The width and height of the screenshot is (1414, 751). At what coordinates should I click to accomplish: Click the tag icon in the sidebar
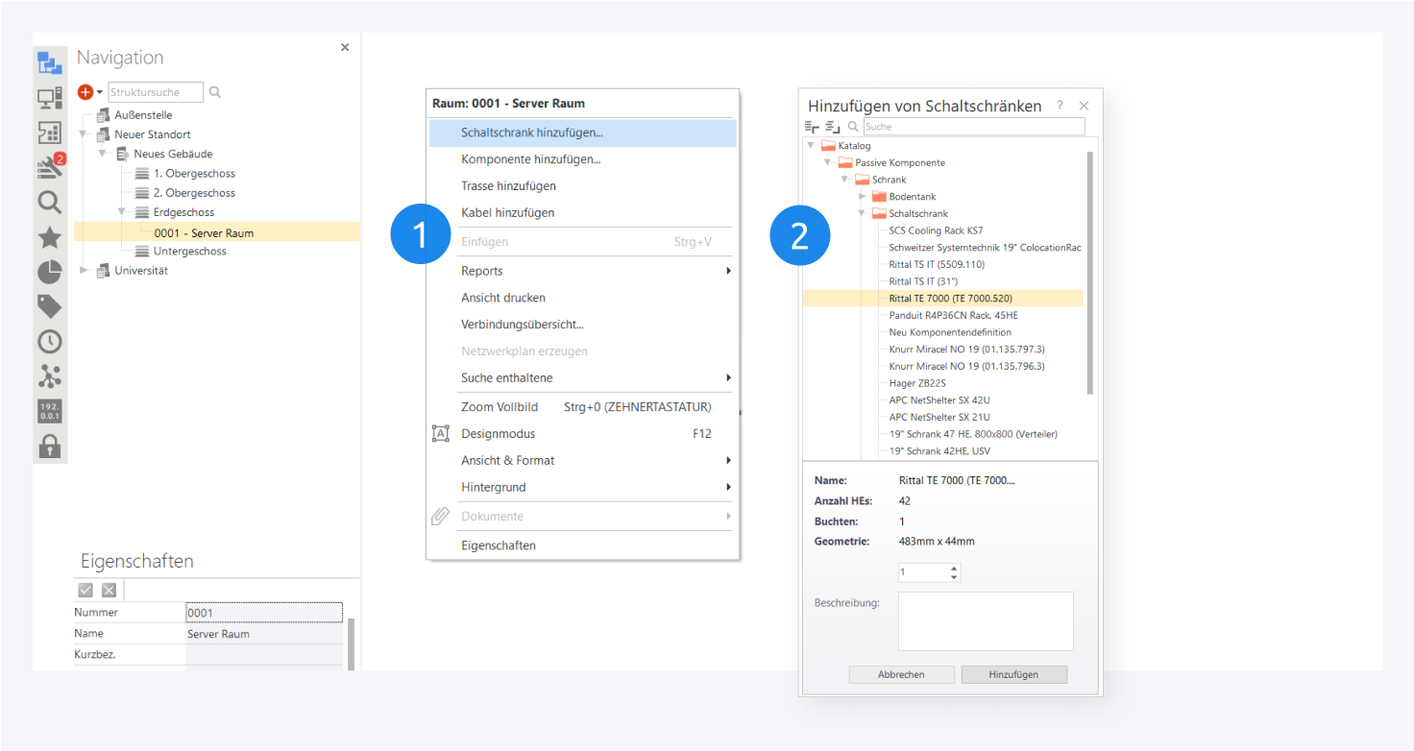[49, 306]
